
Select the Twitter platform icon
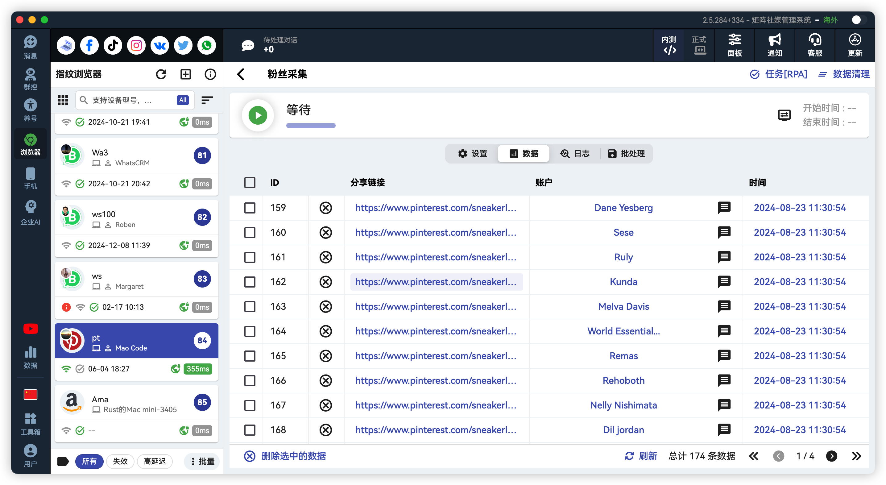183,45
